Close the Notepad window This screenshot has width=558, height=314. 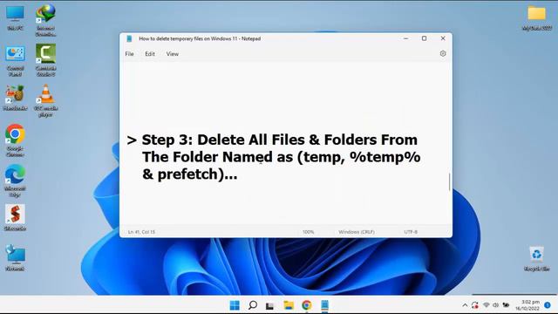coord(443,38)
